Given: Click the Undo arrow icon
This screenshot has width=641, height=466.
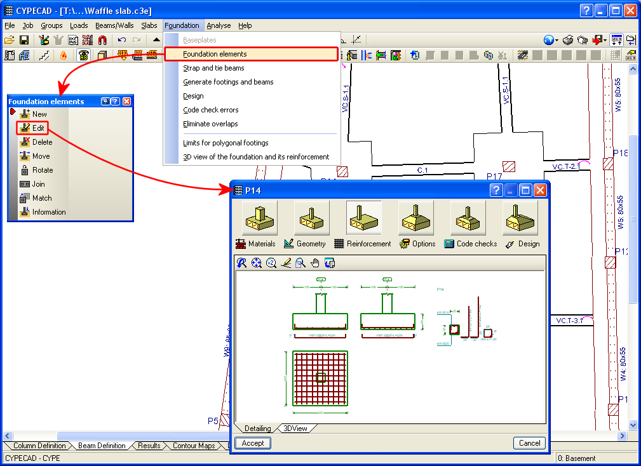Looking at the screenshot, I should click(x=122, y=40).
